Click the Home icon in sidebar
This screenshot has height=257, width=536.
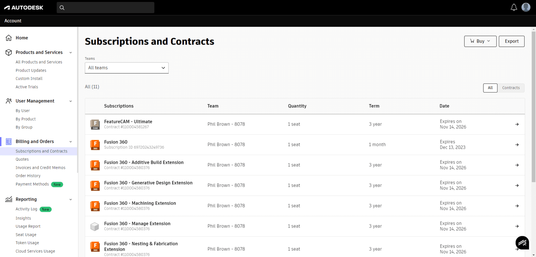coord(9,38)
